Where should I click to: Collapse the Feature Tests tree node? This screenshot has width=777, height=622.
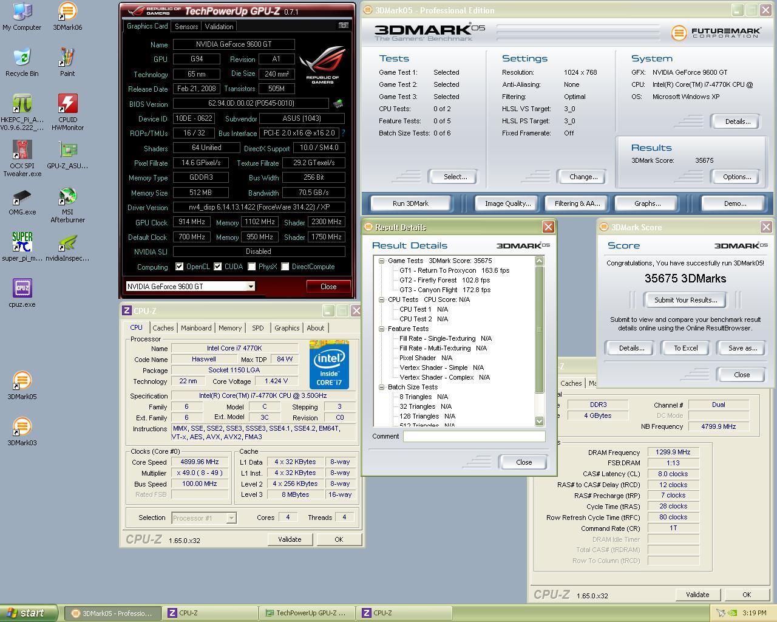click(382, 329)
